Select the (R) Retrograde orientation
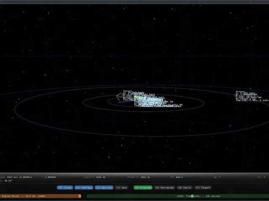The image size is (269, 201). pyautogui.click(x=164, y=188)
